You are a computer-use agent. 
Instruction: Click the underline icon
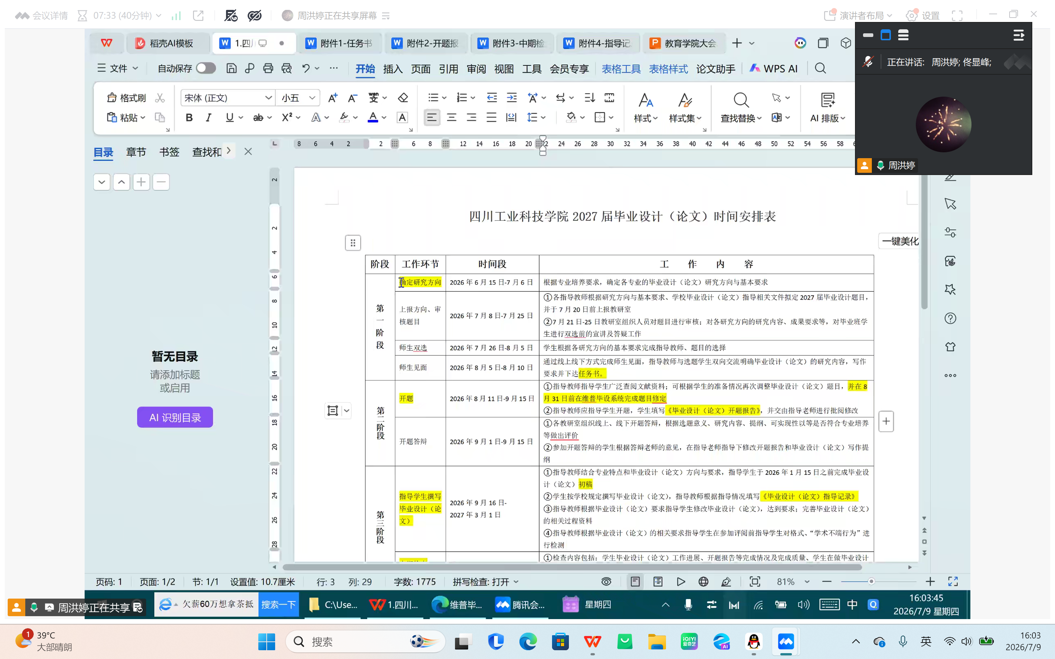(x=229, y=118)
